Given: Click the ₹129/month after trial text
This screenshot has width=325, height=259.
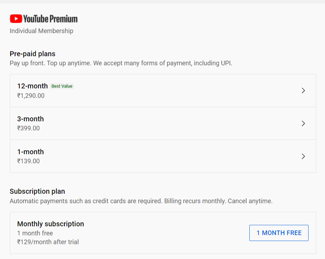Looking at the screenshot, I should click(x=48, y=242).
